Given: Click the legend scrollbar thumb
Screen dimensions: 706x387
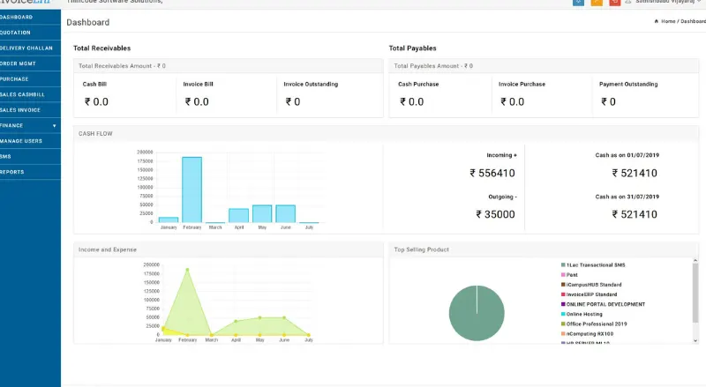Looking at the screenshot, I should 695,294.
